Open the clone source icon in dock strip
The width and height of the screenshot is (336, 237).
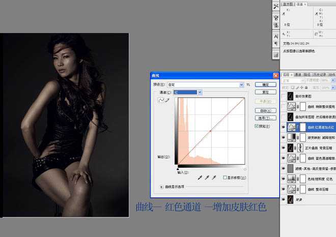[276, 25]
